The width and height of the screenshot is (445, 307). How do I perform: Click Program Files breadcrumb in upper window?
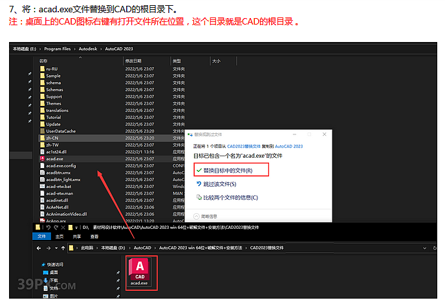(58, 48)
